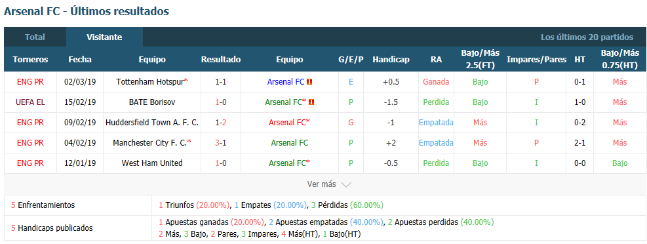
Task: Click red card icon beside Tottenham match Arsenal
Action: tap(309, 82)
